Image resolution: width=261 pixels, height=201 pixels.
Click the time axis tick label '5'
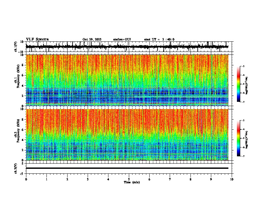(129, 179)
